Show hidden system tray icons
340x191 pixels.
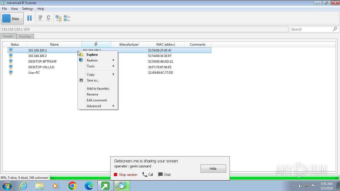(x=294, y=186)
